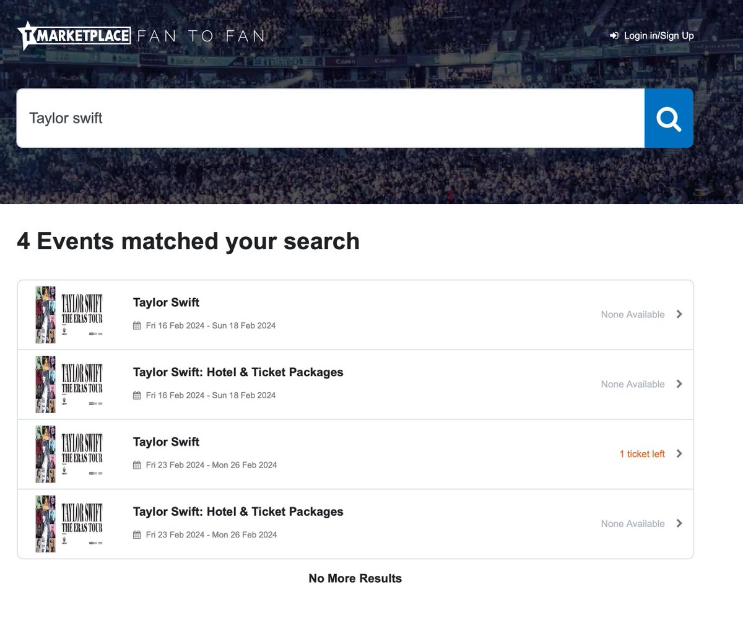Click calendar icon beside 23 Feb Taylor Swift
This screenshot has width=743, height=629.
(137, 466)
